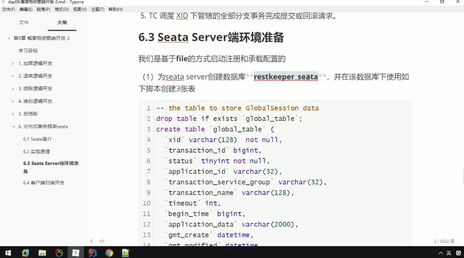Jump to 5. 反结账 heading
Viewport: 464px width, 258px height.
coord(28,114)
